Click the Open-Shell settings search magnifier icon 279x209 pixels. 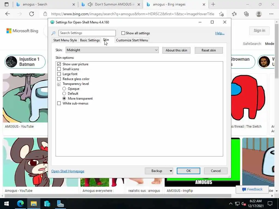(53, 33)
